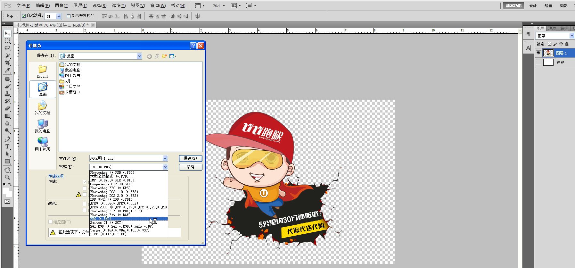575x268 pixels.
Task: Open blend mode 正常 dropdown
Action: point(571,36)
